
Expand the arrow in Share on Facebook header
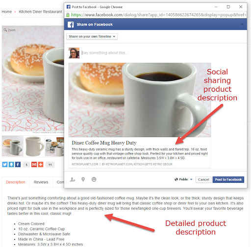[242, 25]
